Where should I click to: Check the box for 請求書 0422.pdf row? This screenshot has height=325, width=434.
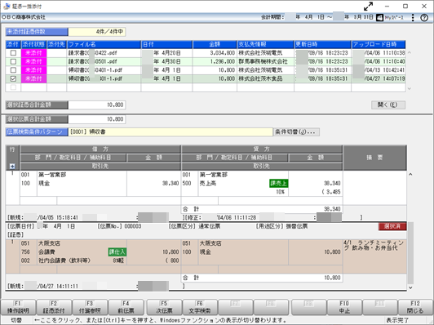coord(13,53)
